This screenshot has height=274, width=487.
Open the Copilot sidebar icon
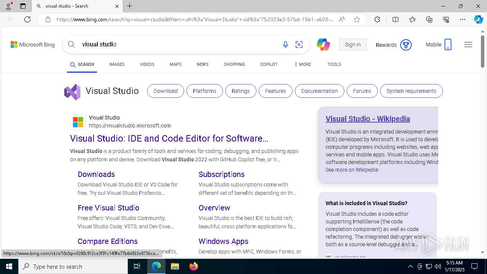pyautogui.click(x=478, y=19)
